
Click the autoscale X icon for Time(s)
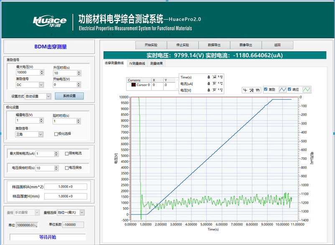click(x=214, y=77)
